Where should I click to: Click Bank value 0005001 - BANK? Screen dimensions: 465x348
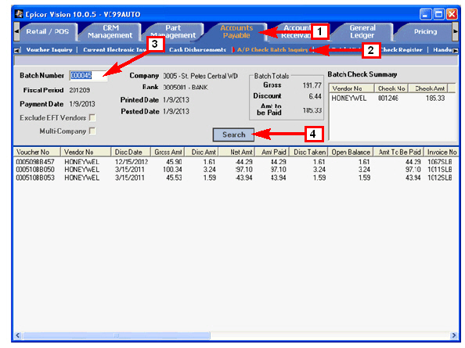[186, 88]
